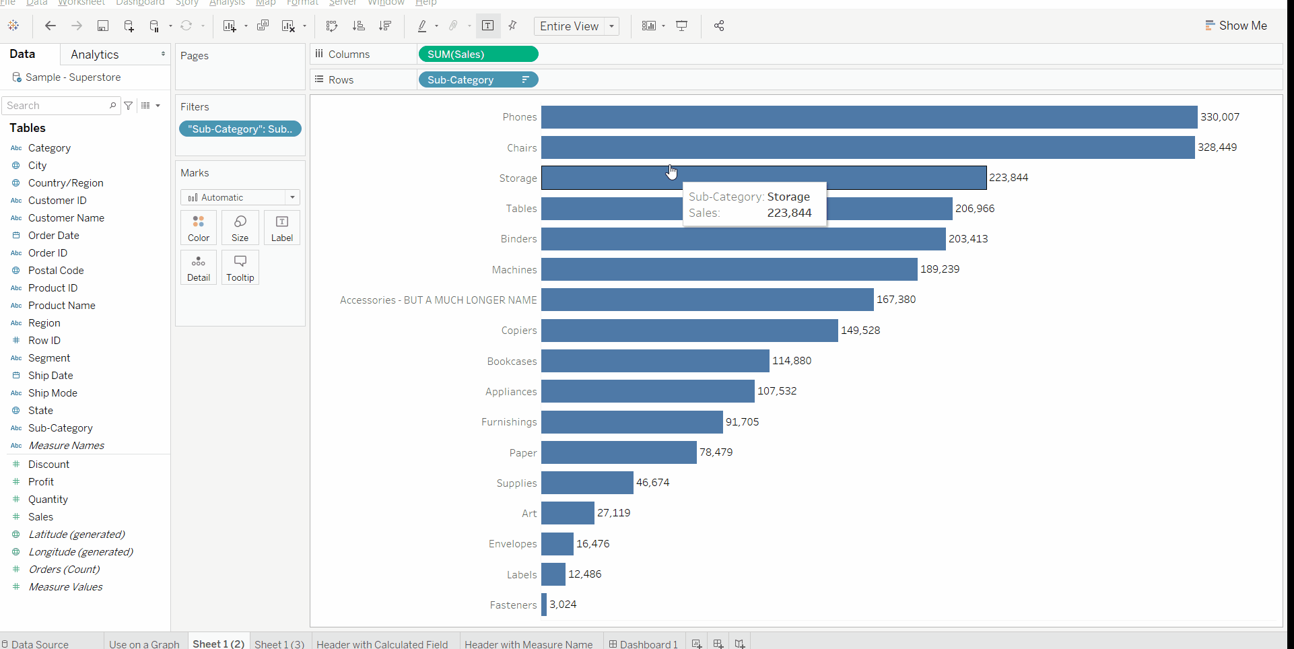Click the Swap rows and columns icon
Screen dimensions: 1294x649
[x=332, y=26]
